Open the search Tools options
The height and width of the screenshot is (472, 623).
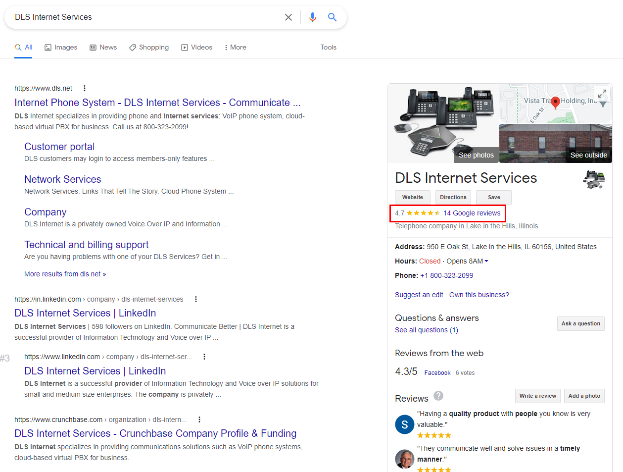[328, 48]
